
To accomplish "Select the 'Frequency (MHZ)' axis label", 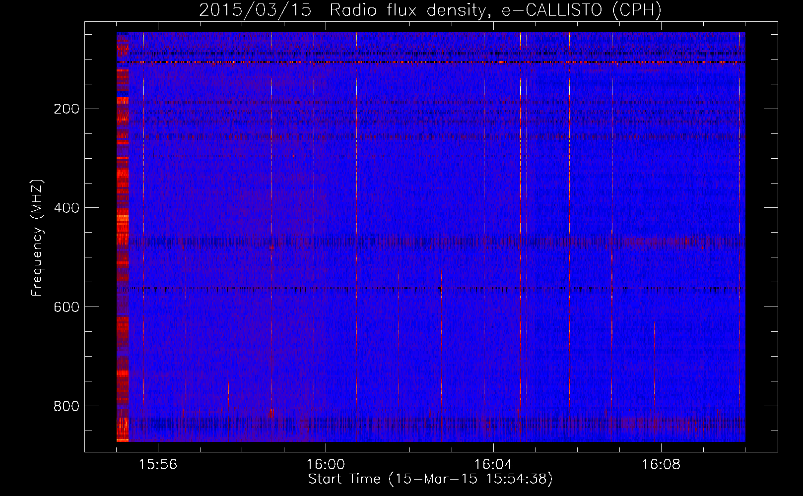I will (x=37, y=238).
